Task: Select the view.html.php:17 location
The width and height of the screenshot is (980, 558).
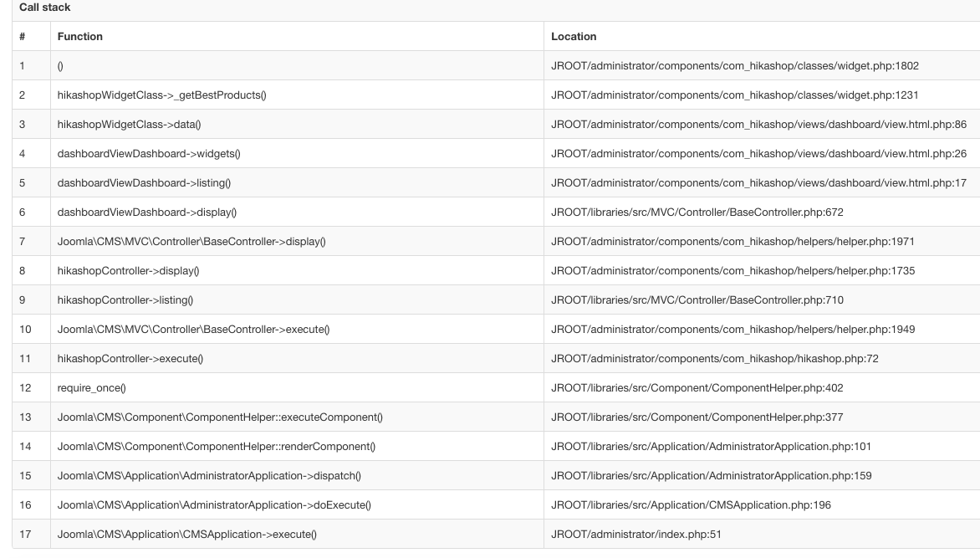Action: pos(758,183)
